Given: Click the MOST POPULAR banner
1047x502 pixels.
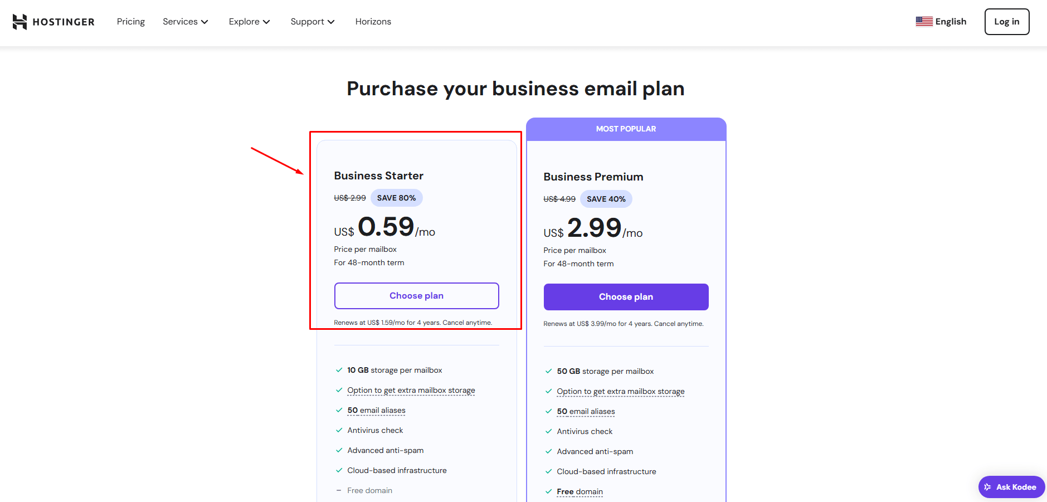Looking at the screenshot, I should click(626, 129).
